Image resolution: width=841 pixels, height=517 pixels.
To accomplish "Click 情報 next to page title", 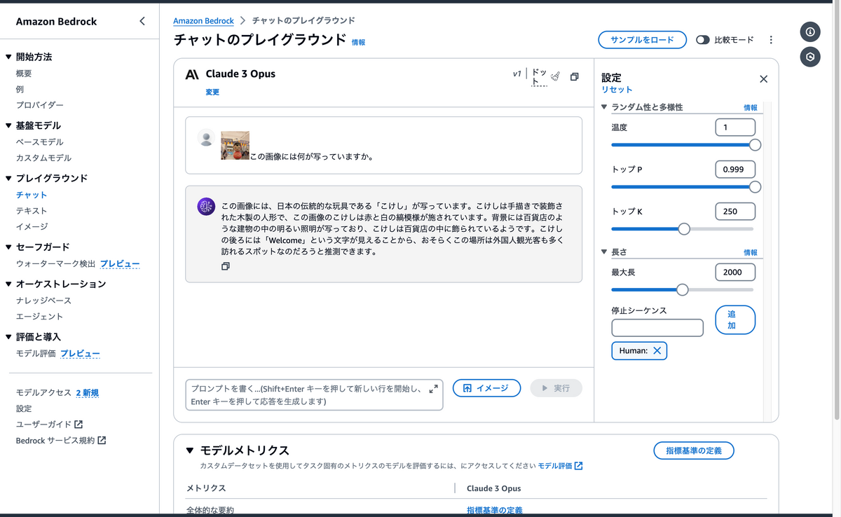I will click(358, 42).
